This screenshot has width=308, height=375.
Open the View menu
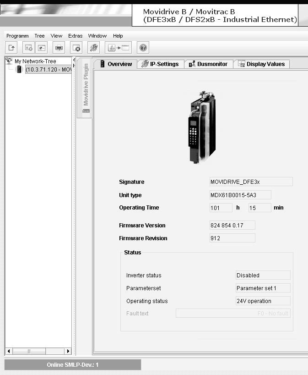point(56,36)
